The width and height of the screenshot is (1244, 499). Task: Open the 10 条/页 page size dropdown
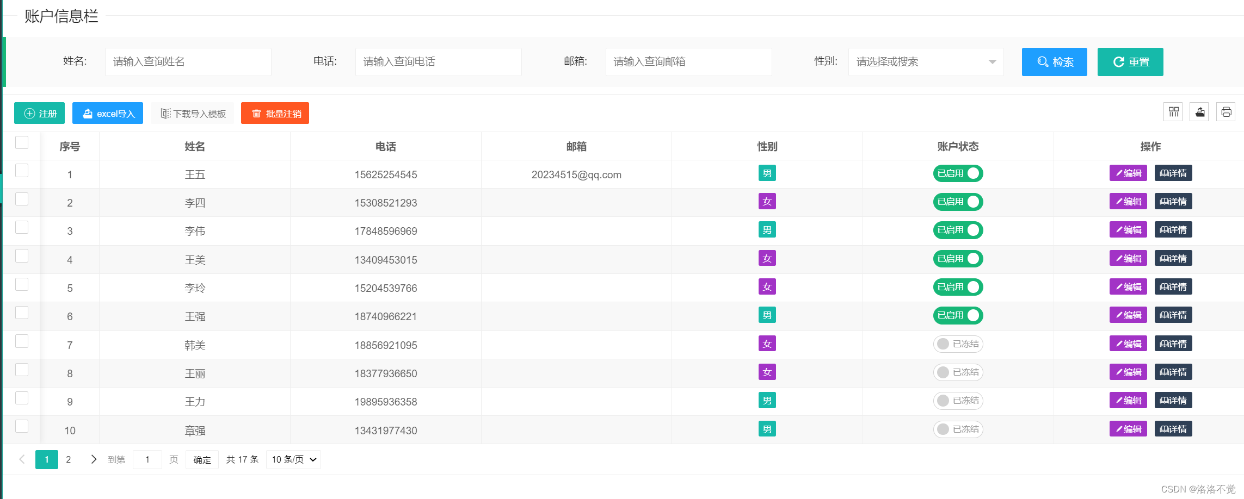pyautogui.click(x=293, y=459)
